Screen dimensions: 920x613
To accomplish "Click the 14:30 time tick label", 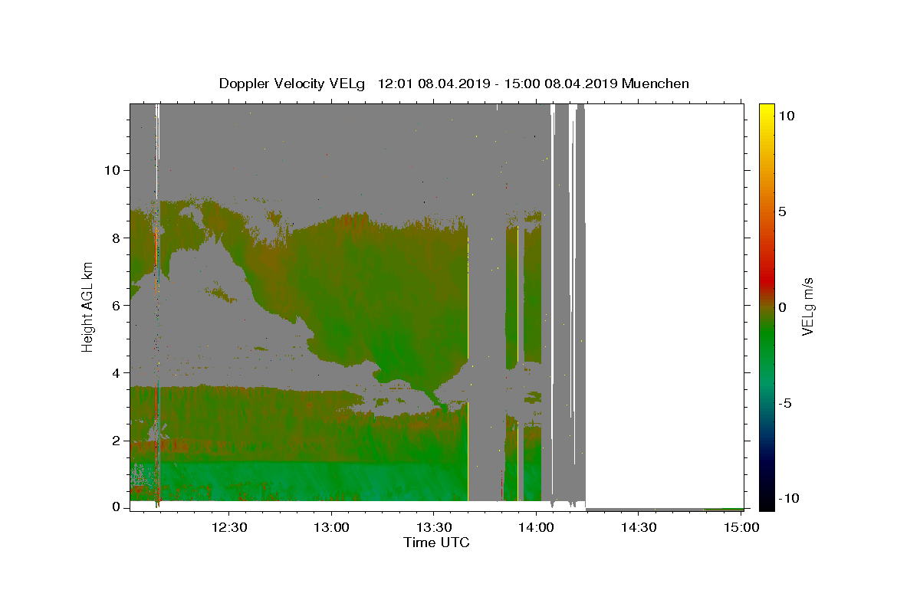I will click(638, 527).
